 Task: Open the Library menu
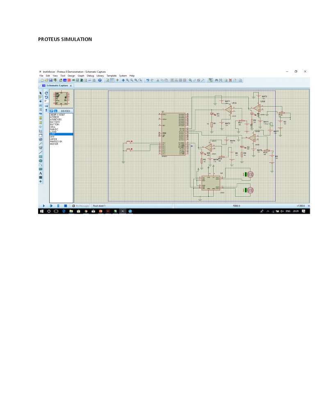100,76
